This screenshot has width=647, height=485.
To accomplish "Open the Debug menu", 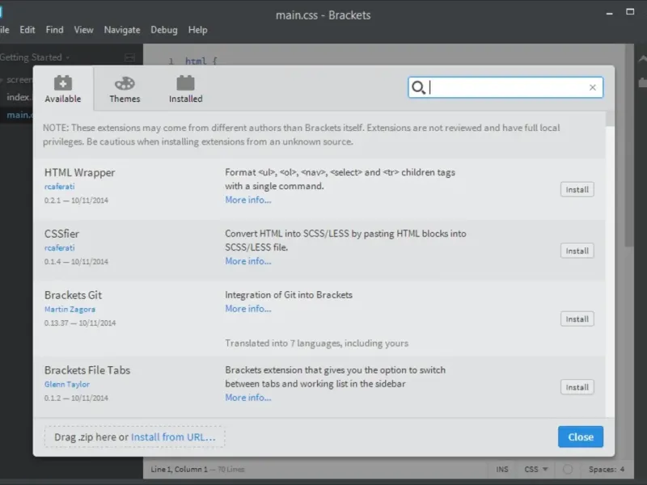I will click(164, 30).
